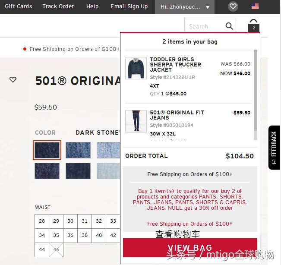The width and height of the screenshot is (281, 265).
Task: Pick the medium blue denim swatch
Action: [78, 150]
